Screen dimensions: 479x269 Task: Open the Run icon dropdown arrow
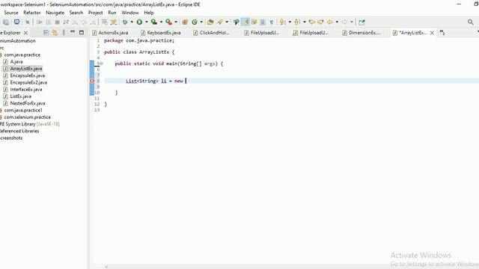point(147,22)
